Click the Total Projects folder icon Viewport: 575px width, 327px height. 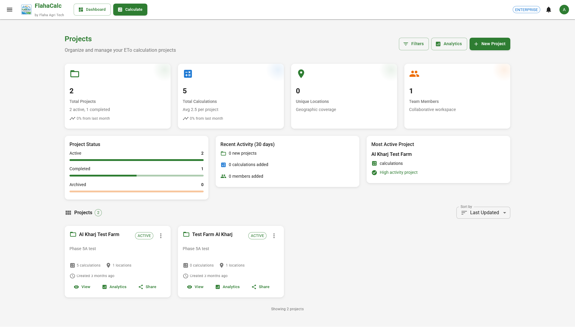(x=75, y=74)
